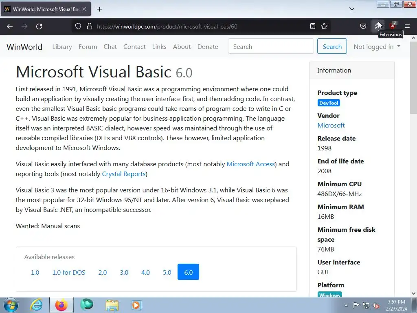Click the Information panel header
This screenshot has width=417, height=313.
point(351,70)
